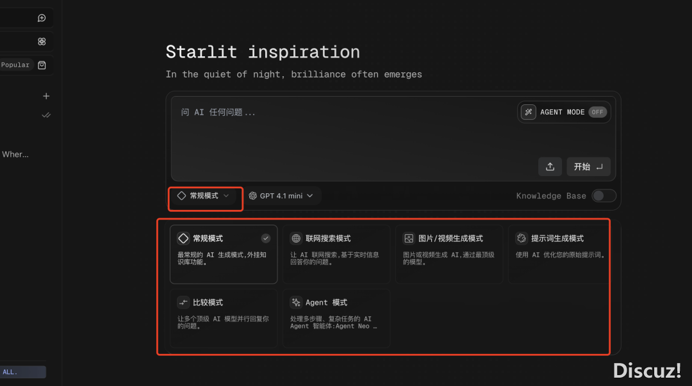Image resolution: width=692 pixels, height=386 pixels.
Task: Click the magic wand Agent Mode icon
Action: click(528, 112)
